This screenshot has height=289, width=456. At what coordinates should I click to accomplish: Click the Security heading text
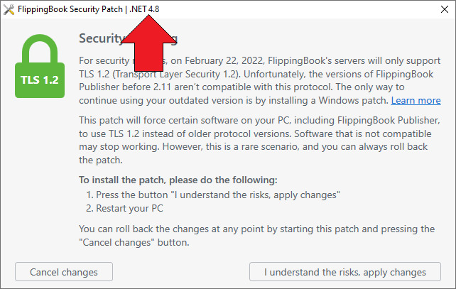101,38
